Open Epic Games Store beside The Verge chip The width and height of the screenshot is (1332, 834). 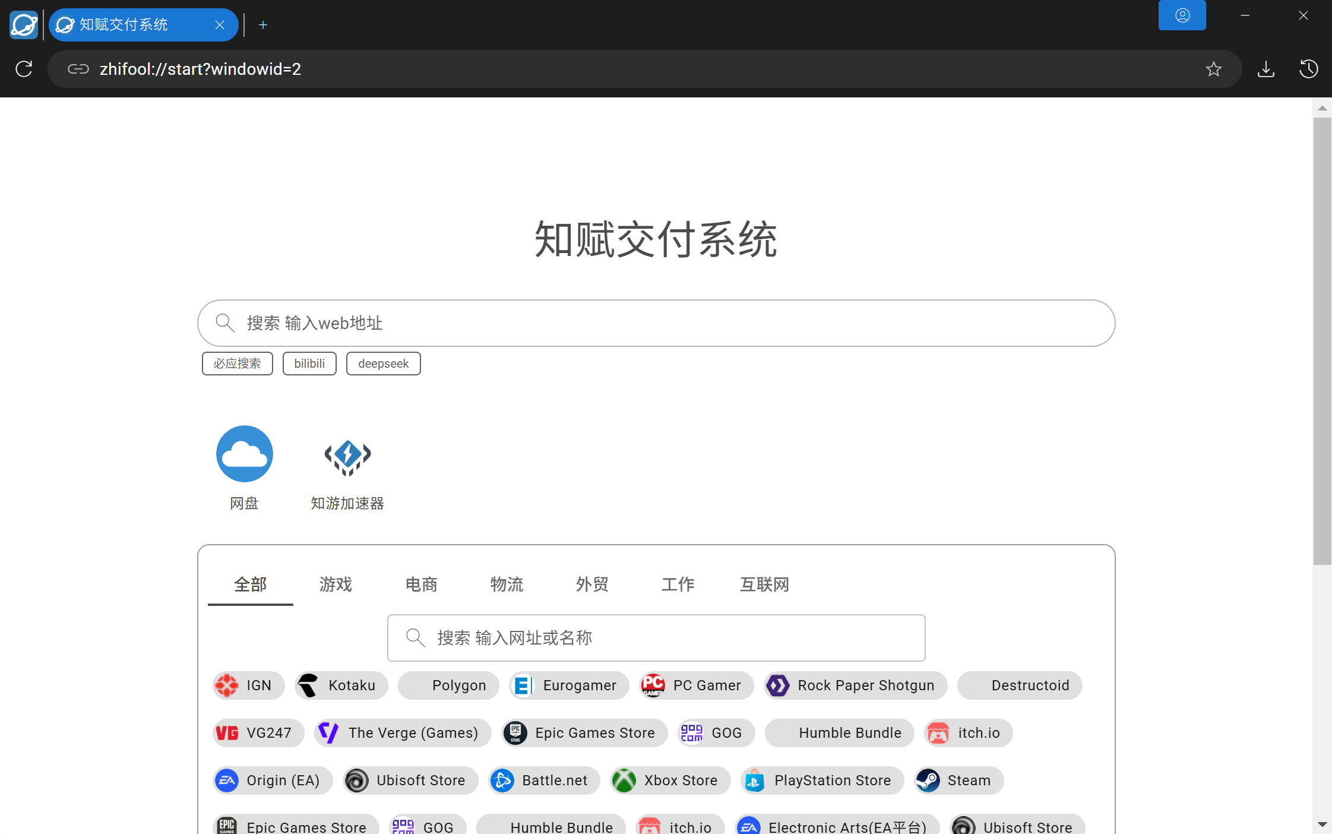coord(584,732)
